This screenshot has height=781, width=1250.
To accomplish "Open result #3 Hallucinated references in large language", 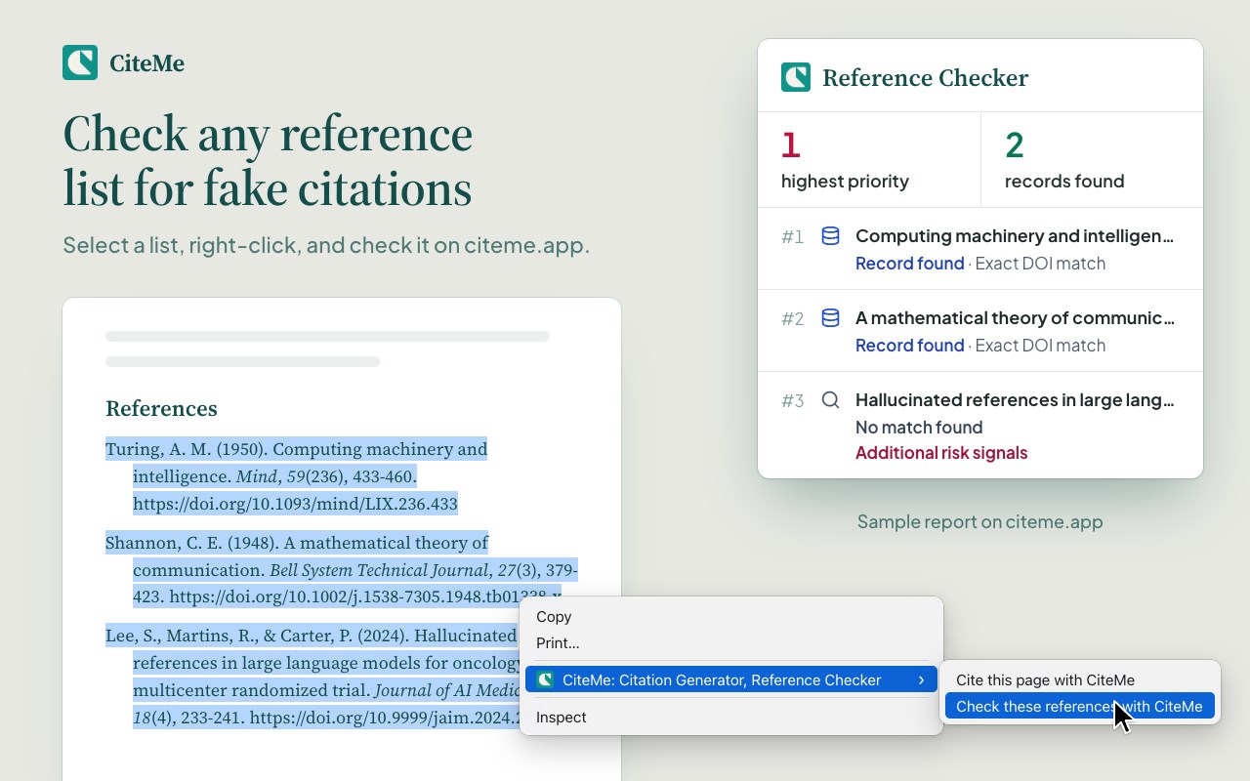I will tap(980, 425).
